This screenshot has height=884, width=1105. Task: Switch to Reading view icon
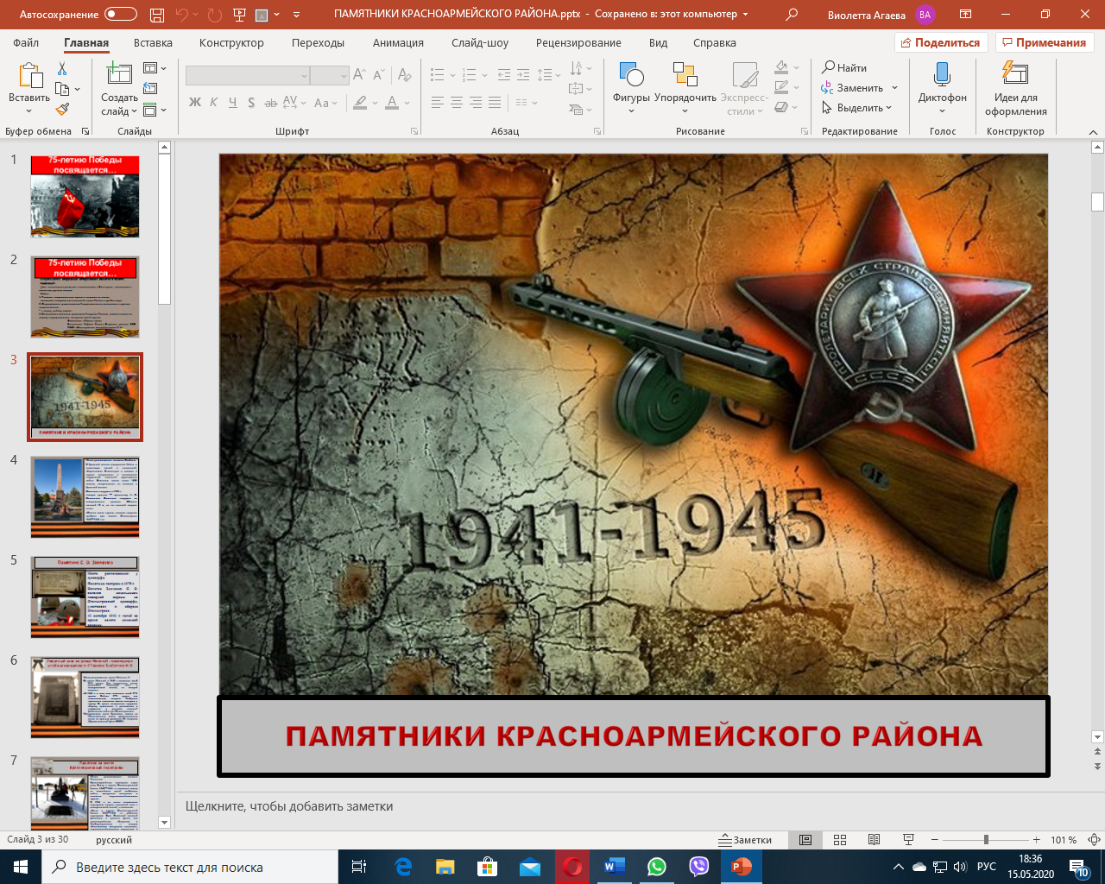click(x=874, y=840)
